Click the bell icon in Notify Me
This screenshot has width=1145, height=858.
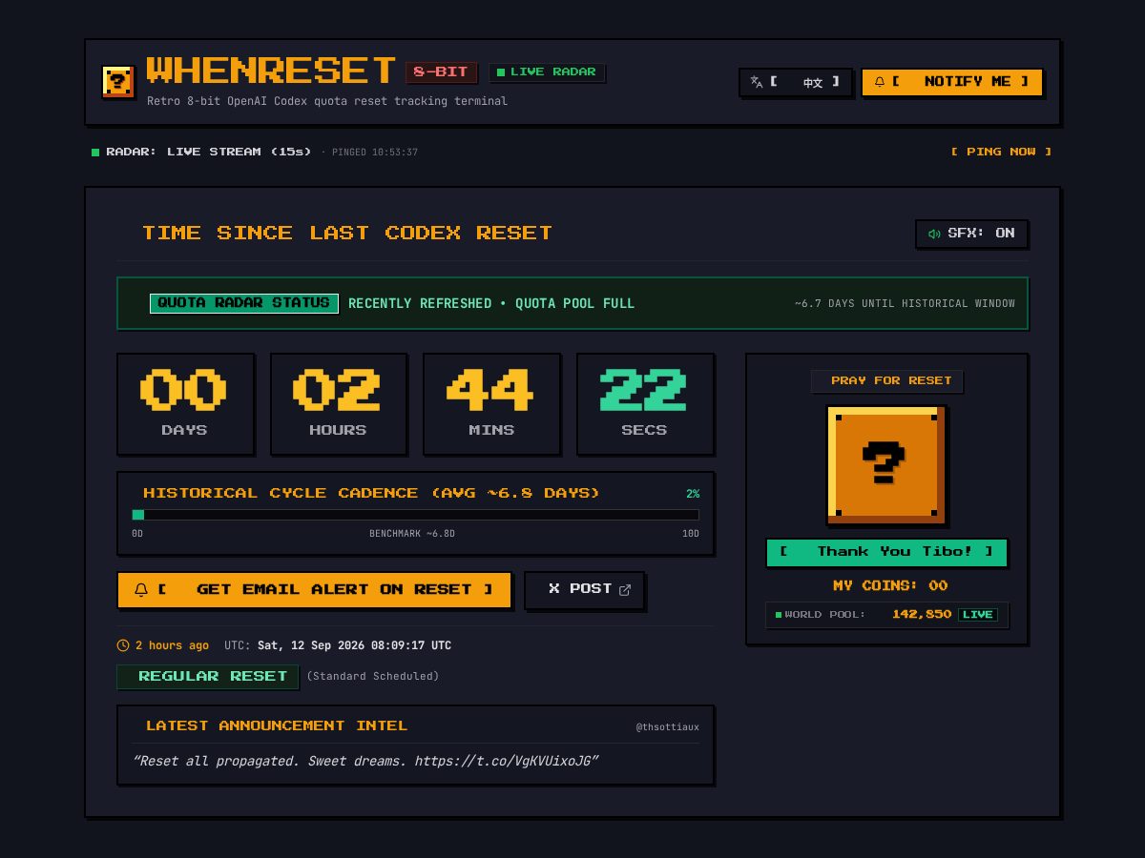(x=880, y=82)
